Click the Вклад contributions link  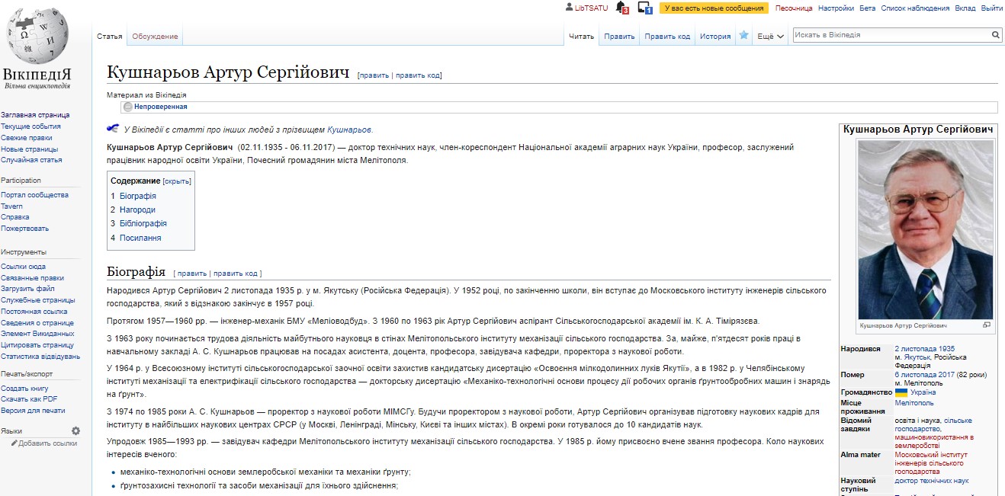[x=965, y=8]
